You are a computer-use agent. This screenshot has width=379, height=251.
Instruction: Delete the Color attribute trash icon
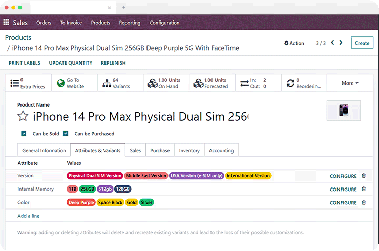pos(364,202)
